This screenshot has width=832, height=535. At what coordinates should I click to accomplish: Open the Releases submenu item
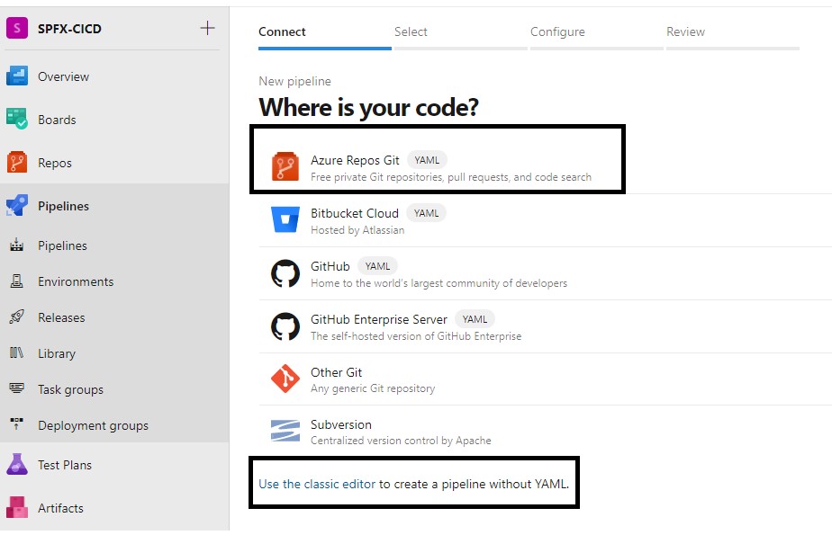pyautogui.click(x=61, y=317)
